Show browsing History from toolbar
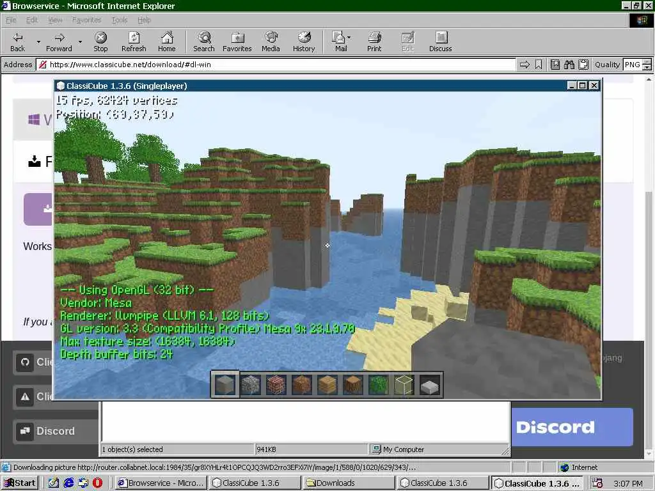 point(304,38)
